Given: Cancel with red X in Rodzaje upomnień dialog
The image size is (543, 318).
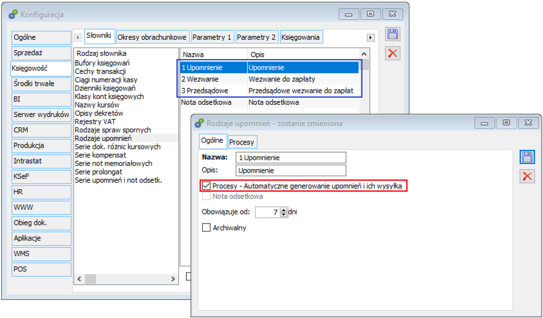Looking at the screenshot, I should pyautogui.click(x=527, y=176).
